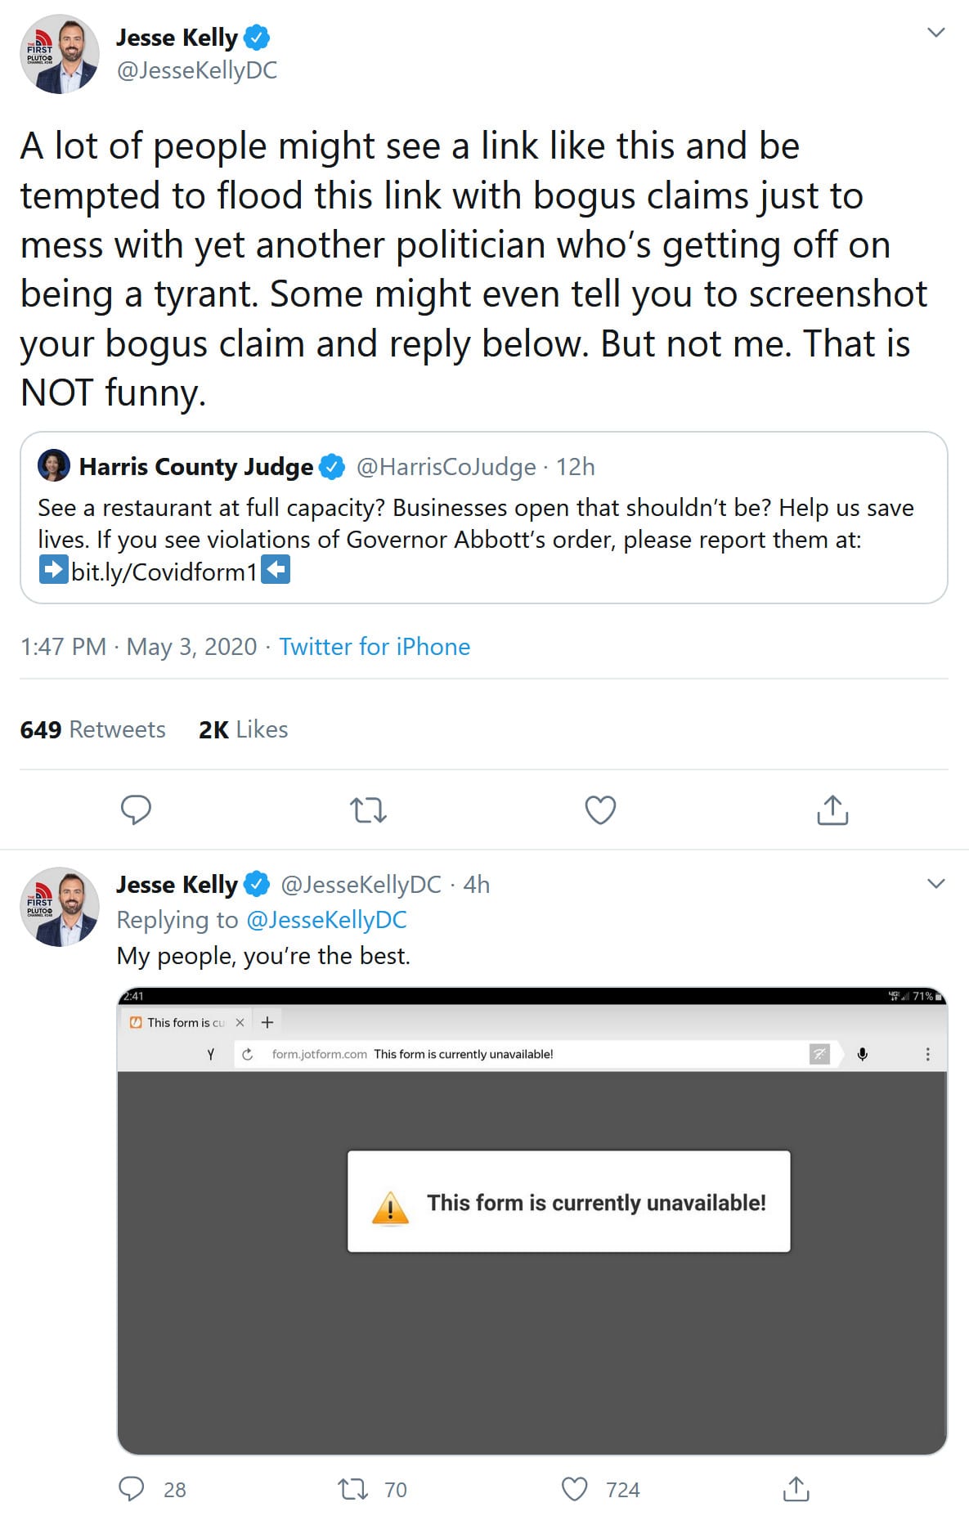Open the @JesseKellyDC mention in the reply
Screen dimensions: 969x1516
coord(326,920)
